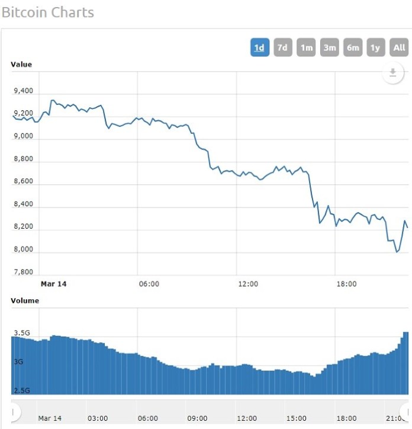Select the 1d time range
Viewport: 412px width, 429px height.
point(259,47)
